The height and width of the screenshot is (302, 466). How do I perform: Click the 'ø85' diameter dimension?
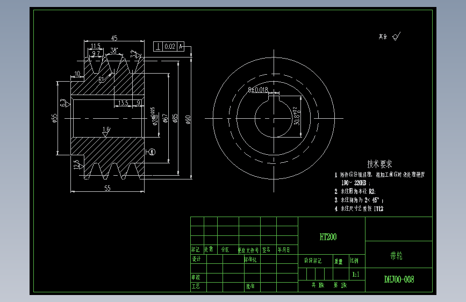(175, 119)
